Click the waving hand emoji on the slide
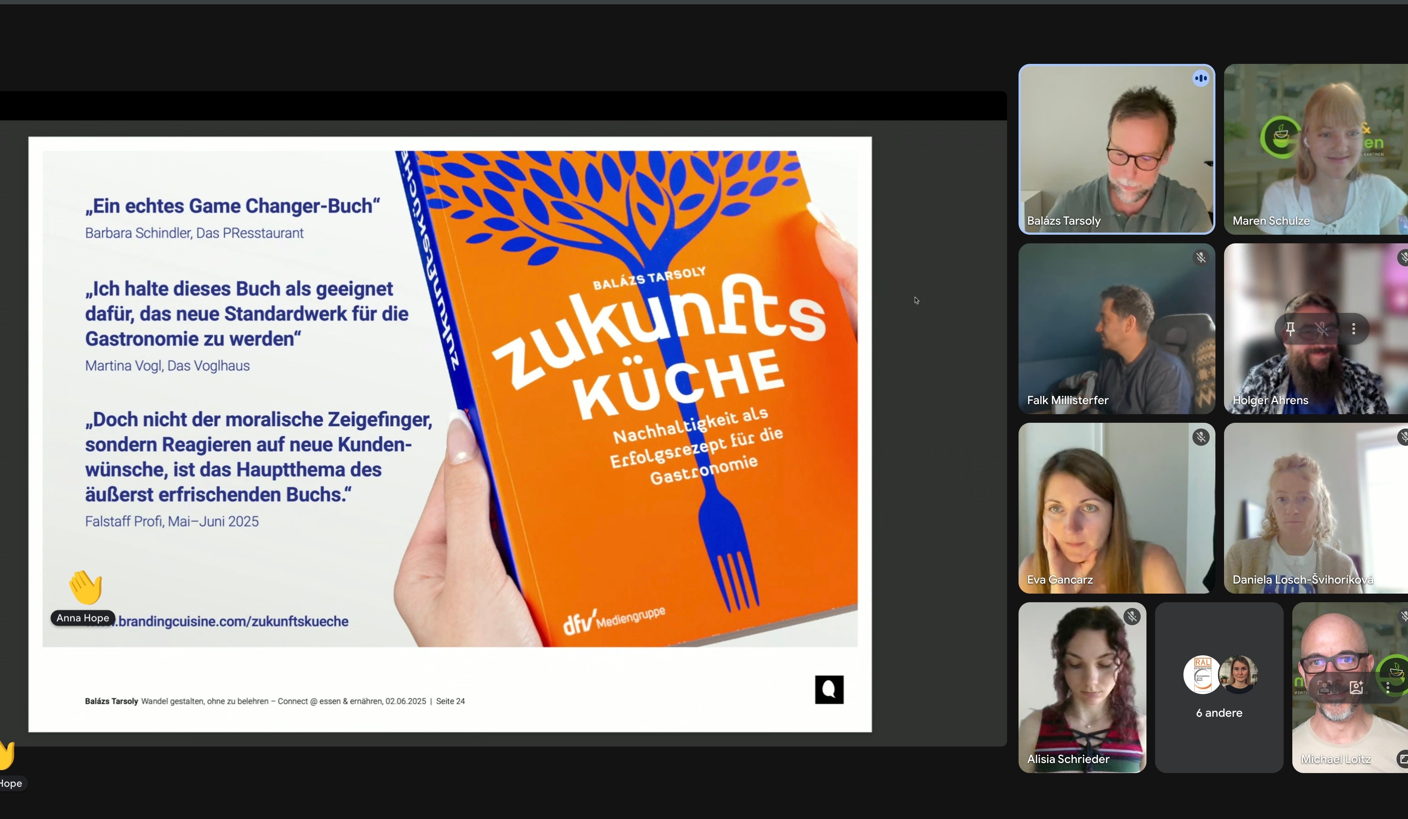 86,587
